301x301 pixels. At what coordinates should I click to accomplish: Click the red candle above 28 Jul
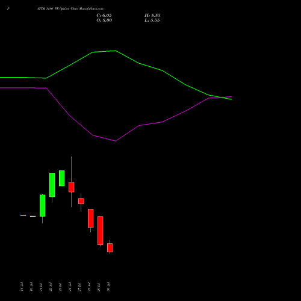(x=91, y=219)
